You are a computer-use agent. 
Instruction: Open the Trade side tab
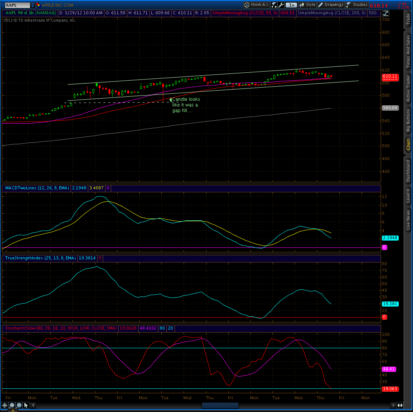click(x=408, y=19)
